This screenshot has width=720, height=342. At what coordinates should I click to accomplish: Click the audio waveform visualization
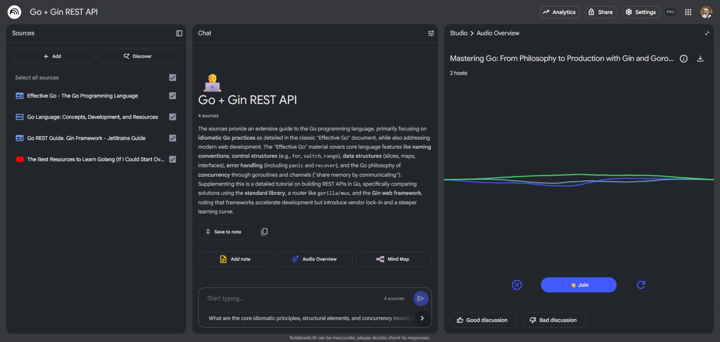[x=579, y=179]
